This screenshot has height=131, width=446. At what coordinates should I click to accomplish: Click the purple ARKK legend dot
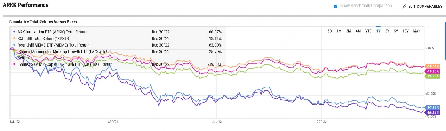(x=15, y=32)
